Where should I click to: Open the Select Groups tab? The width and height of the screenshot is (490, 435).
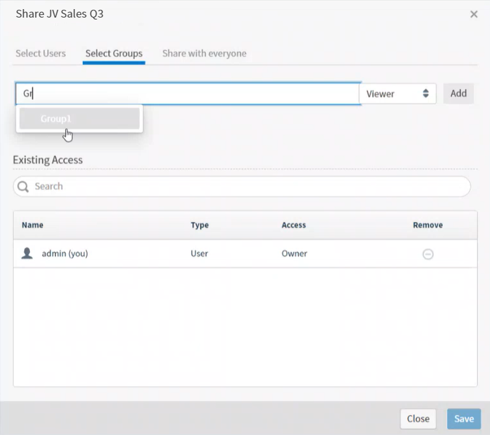(x=114, y=53)
